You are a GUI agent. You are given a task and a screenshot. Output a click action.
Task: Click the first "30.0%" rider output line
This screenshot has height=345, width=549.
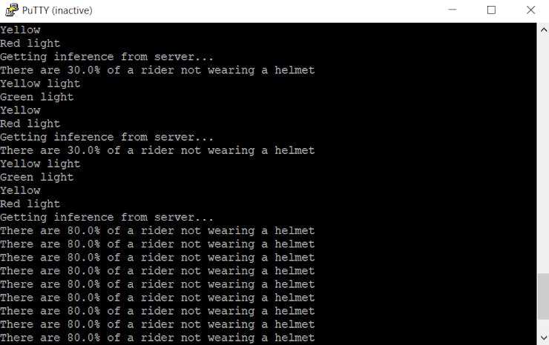point(157,70)
